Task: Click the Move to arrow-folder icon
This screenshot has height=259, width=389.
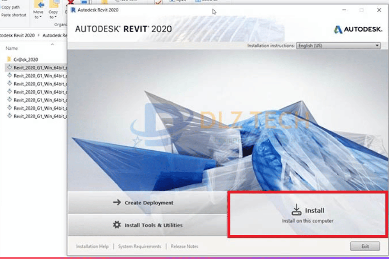Action: pos(38,5)
